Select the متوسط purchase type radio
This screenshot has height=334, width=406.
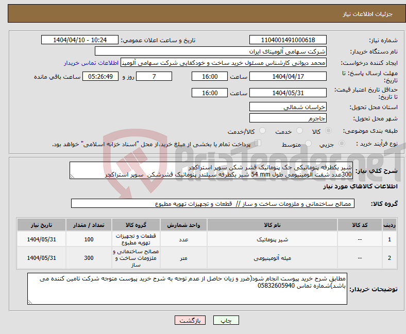(309, 144)
